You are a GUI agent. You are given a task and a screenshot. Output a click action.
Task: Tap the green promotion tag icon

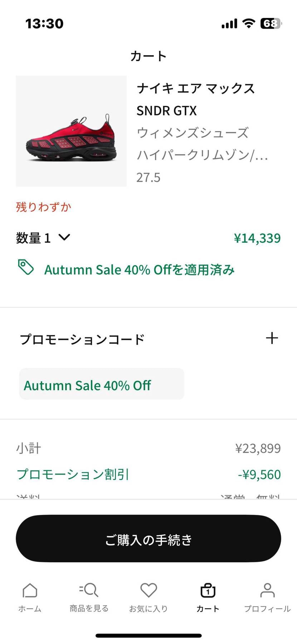tap(26, 267)
